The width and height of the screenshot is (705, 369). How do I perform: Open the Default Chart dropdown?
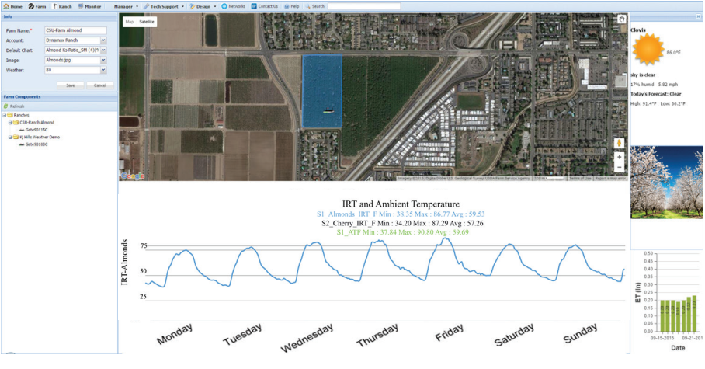pos(103,50)
